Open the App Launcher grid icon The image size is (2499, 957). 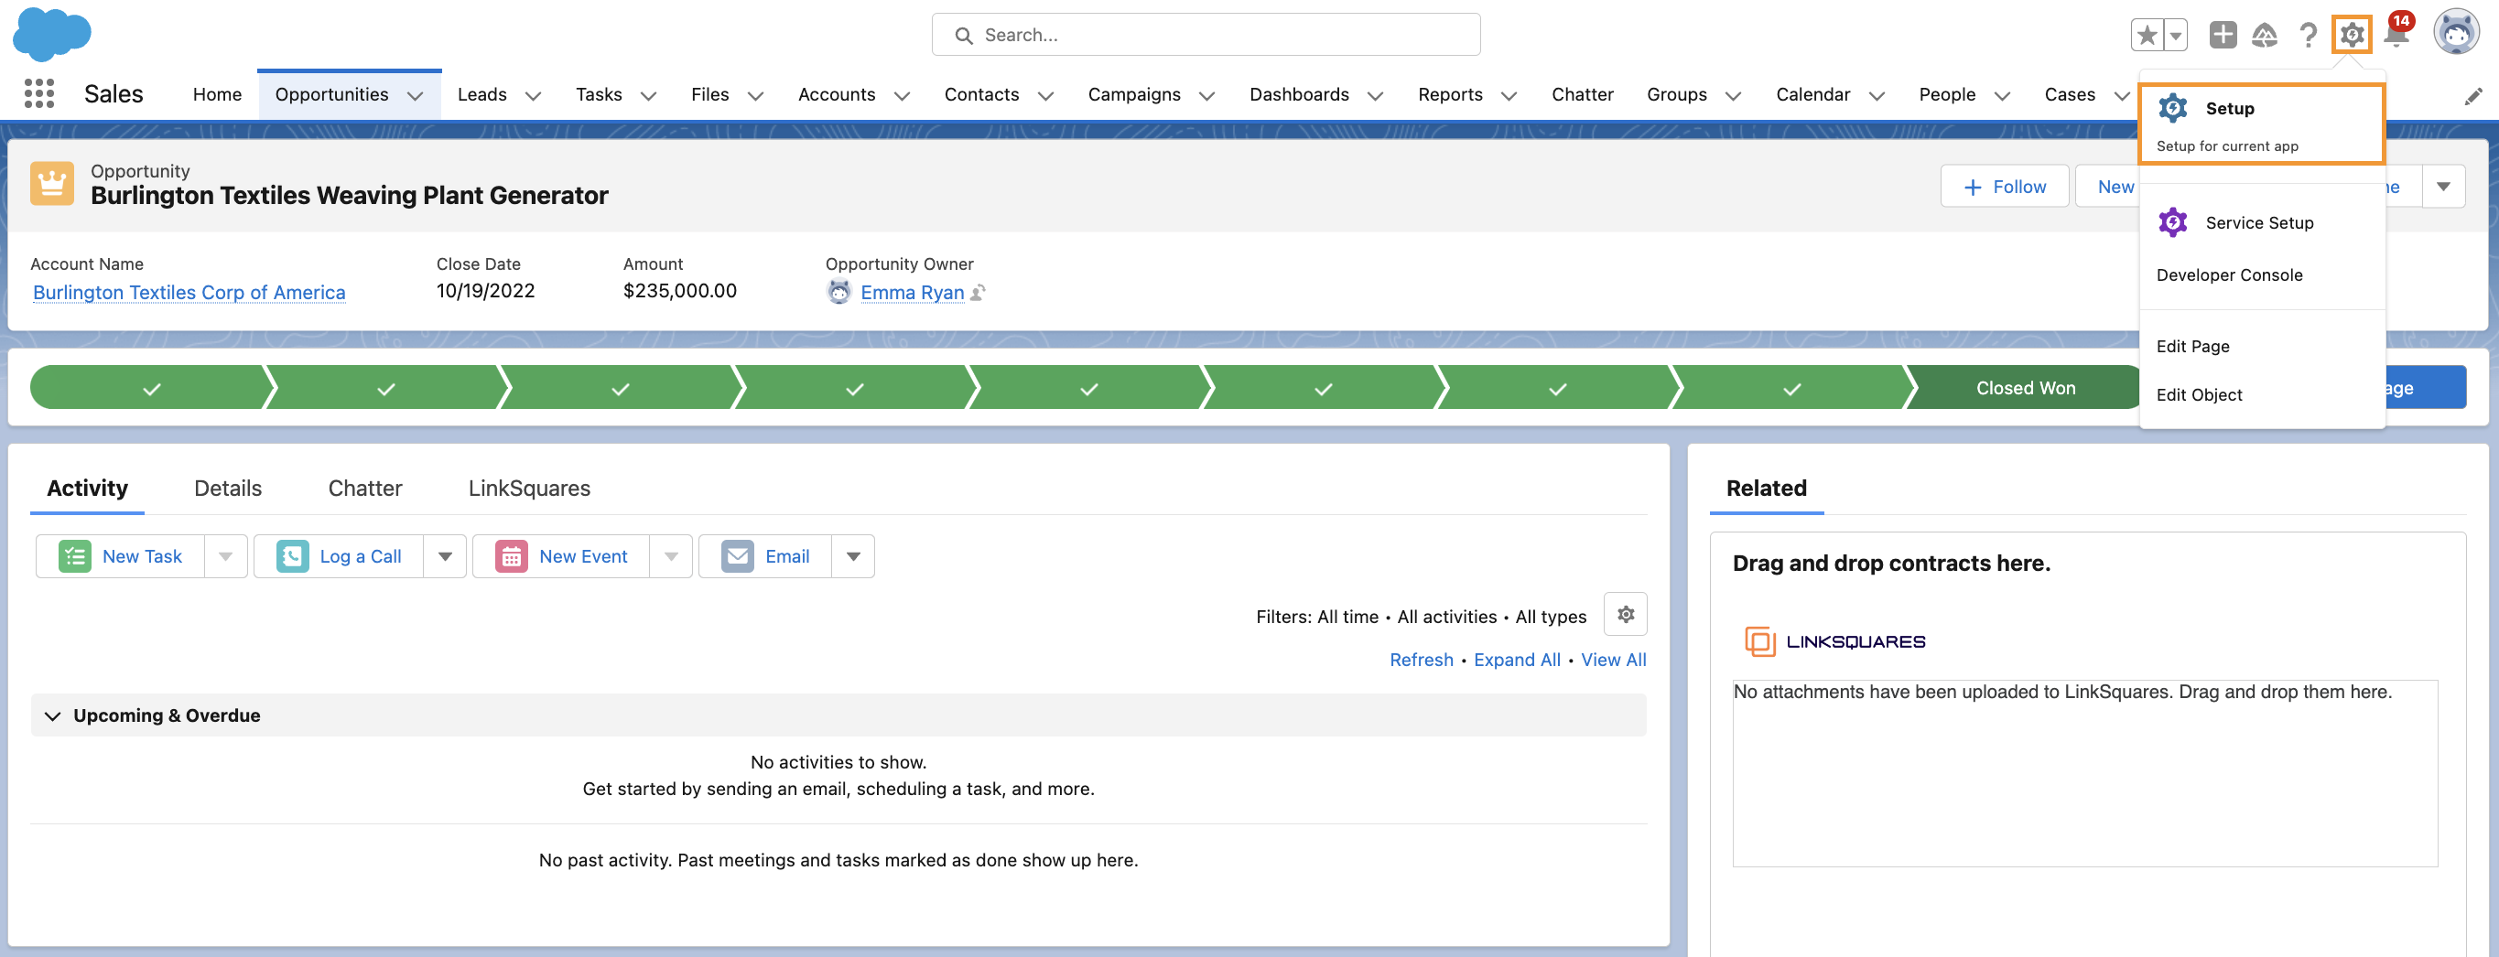[38, 93]
